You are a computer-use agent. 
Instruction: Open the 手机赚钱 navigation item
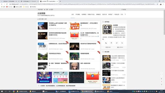78,14
